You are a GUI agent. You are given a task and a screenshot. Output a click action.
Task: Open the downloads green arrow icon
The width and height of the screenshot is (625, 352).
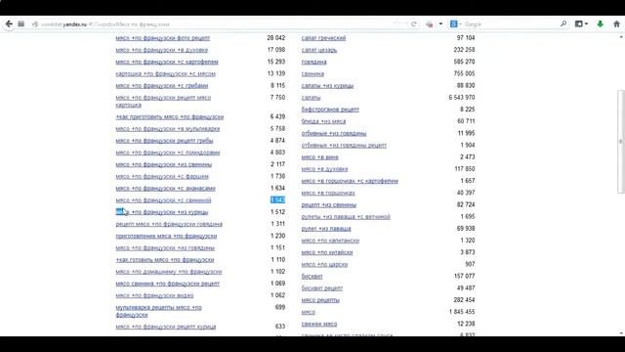(x=600, y=23)
